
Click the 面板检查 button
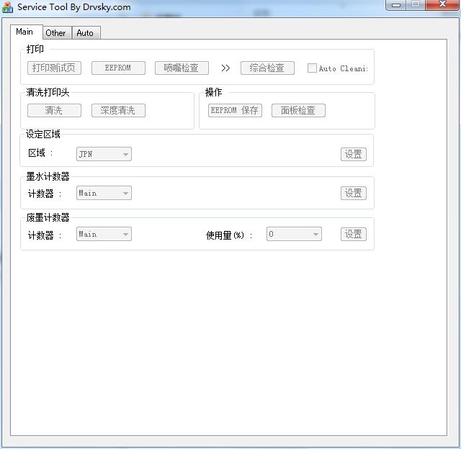298,110
